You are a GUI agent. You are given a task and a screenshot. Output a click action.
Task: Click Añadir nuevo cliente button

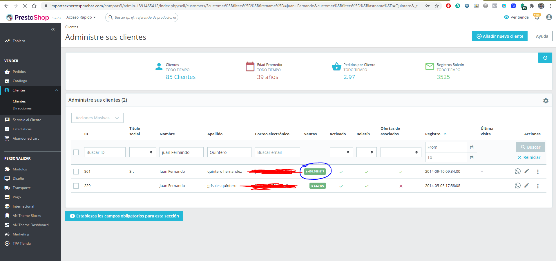500,36
